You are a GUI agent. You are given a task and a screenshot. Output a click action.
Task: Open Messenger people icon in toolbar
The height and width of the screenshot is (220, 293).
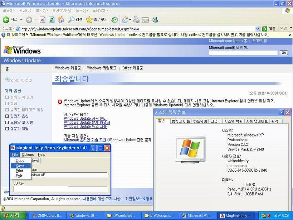click(x=155, y=20)
